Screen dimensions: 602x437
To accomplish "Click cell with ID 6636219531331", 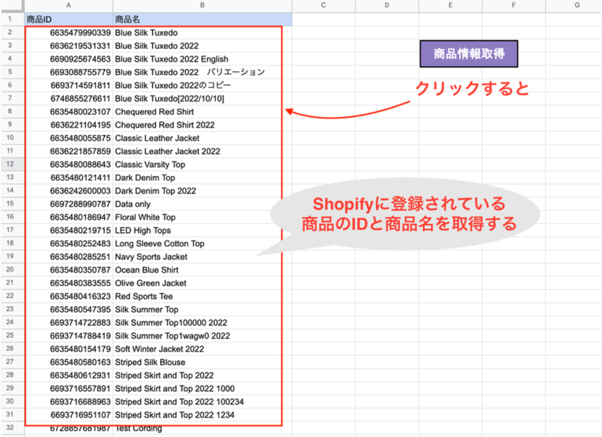I will [69, 46].
